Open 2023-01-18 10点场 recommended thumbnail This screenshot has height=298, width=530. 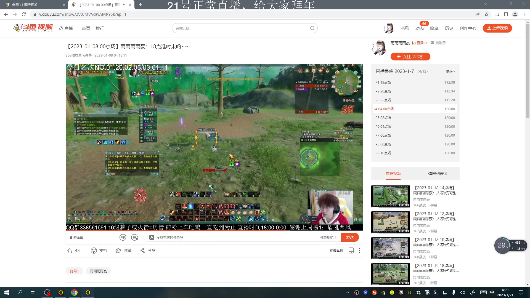tap(391, 248)
